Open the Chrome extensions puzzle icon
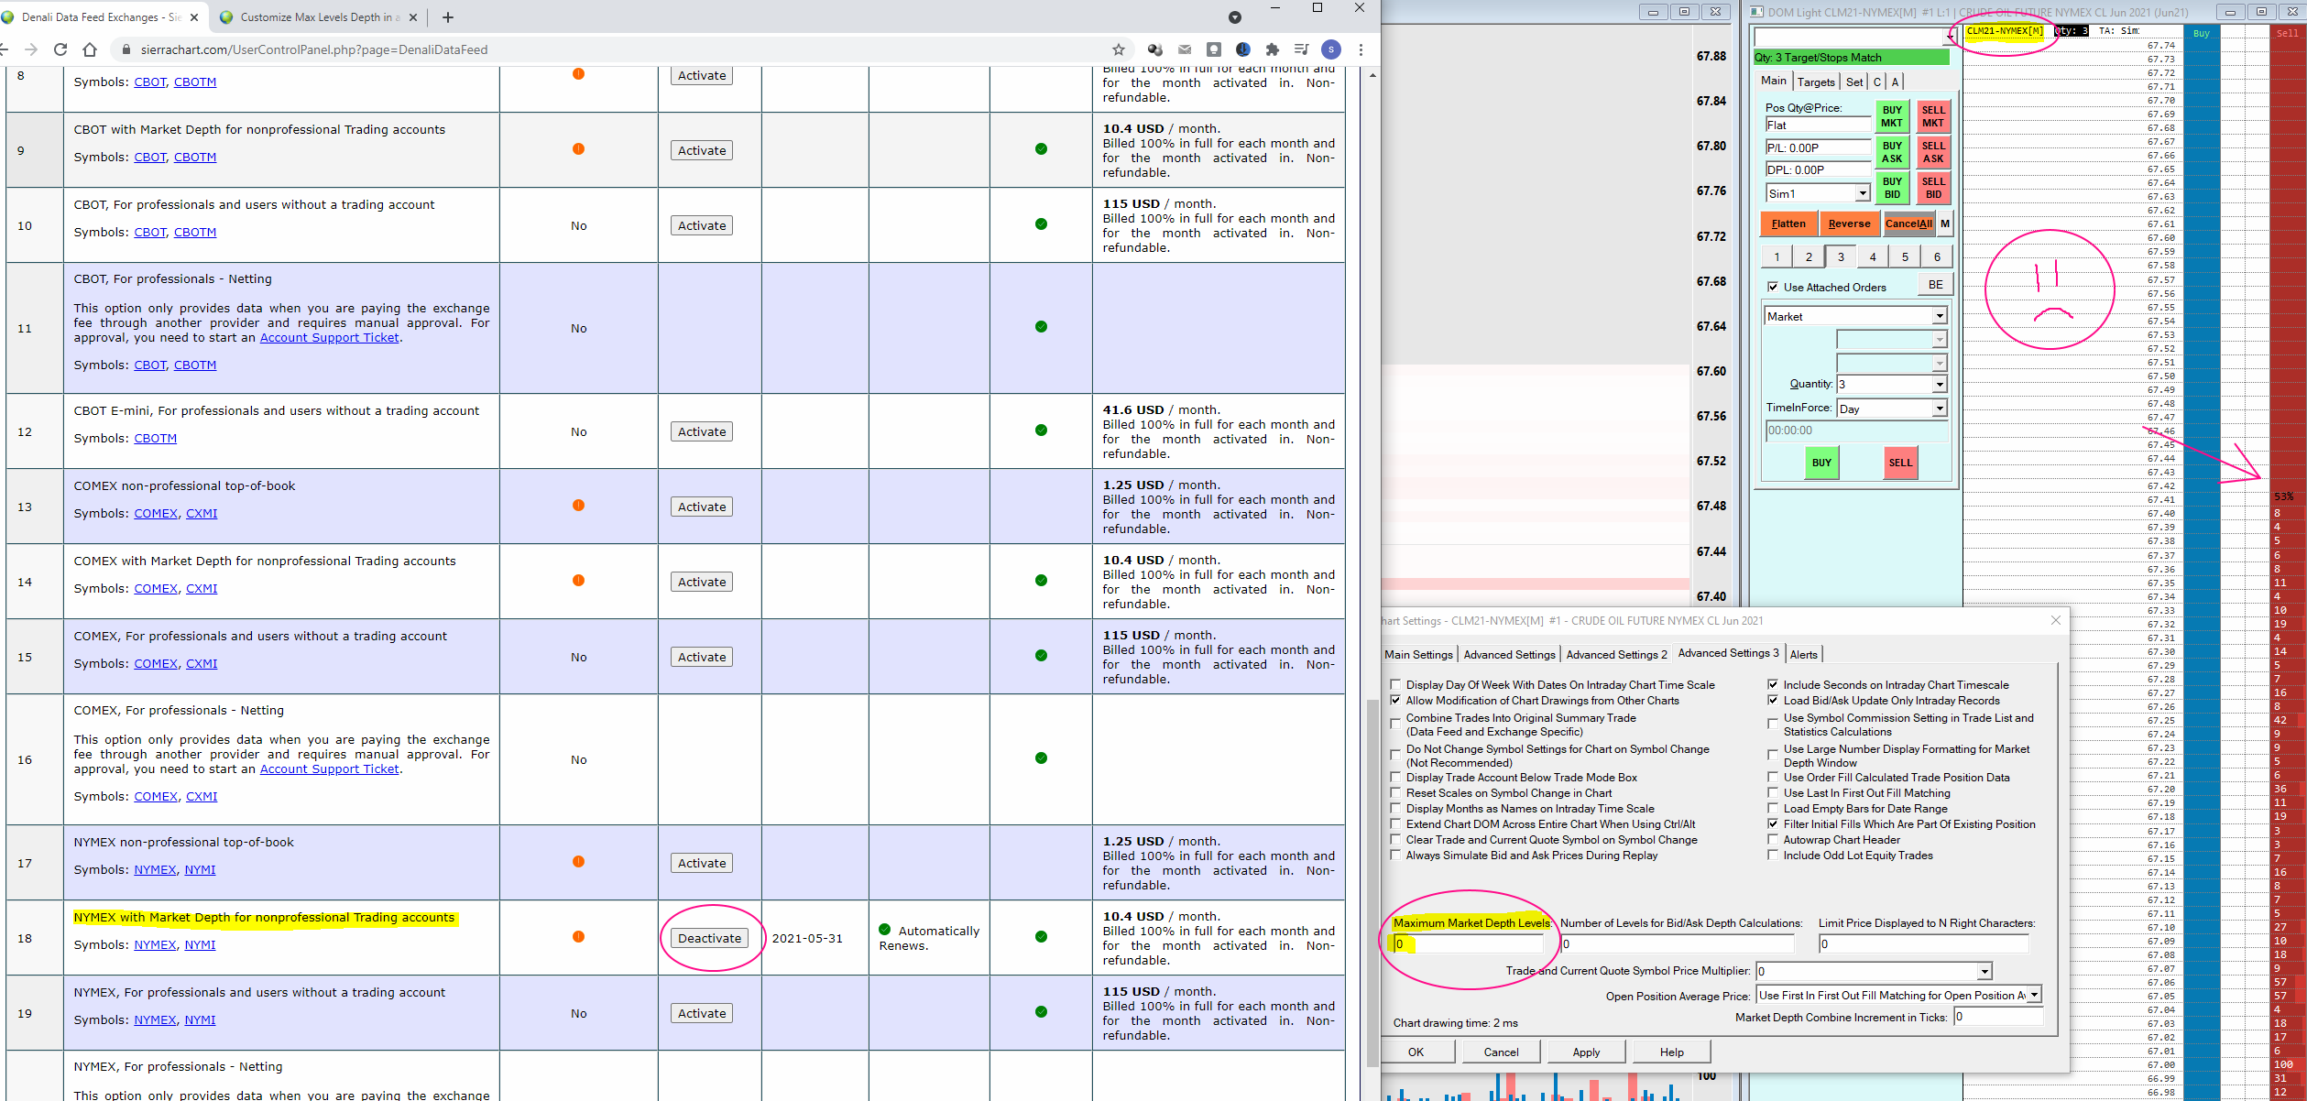 click(1272, 49)
